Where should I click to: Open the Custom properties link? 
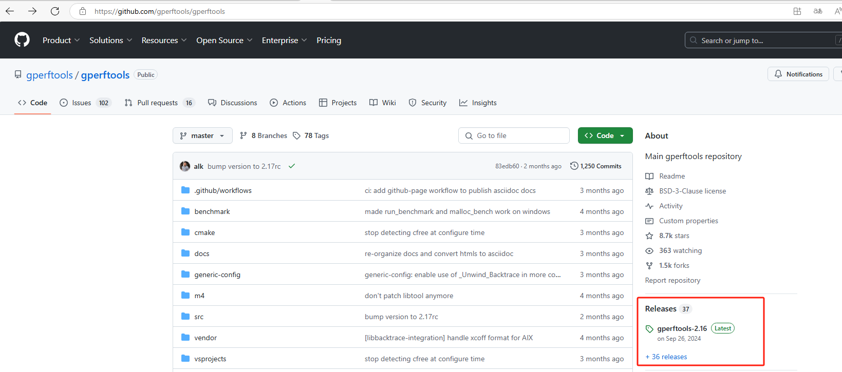pyautogui.click(x=688, y=221)
